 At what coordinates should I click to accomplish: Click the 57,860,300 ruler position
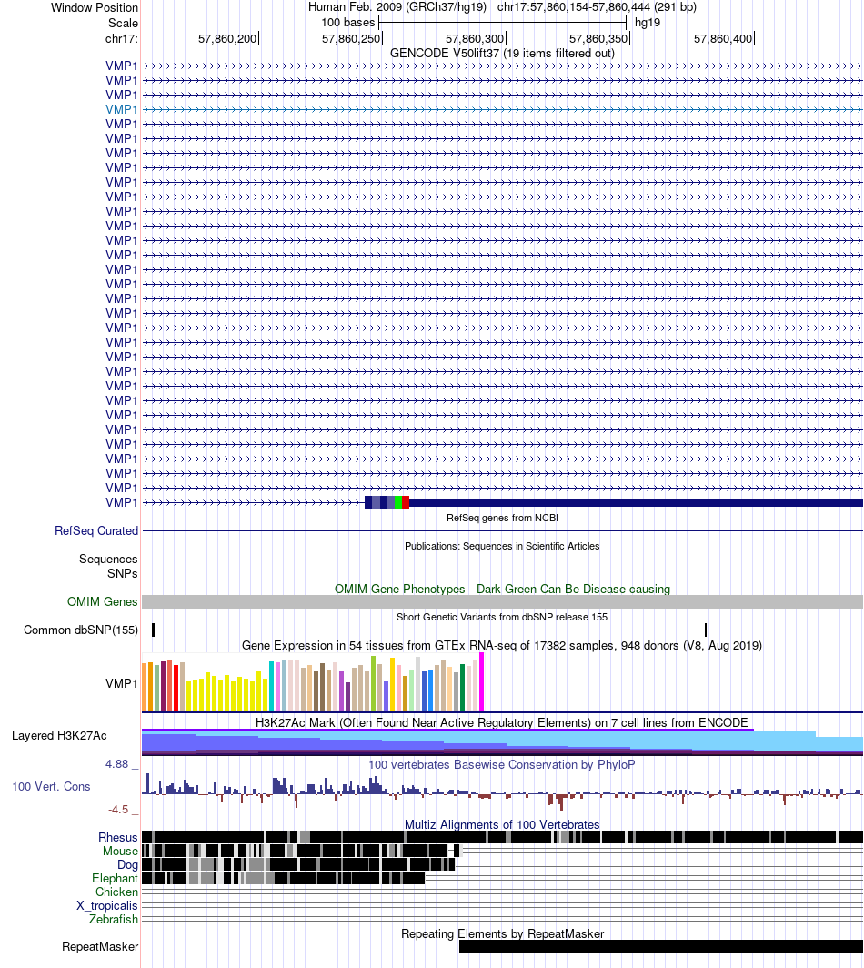click(475, 39)
